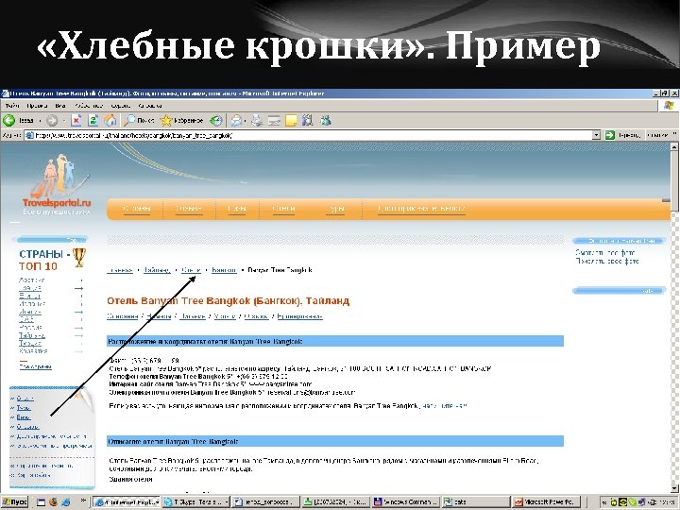Click the first breadcrumb link Главная
Image resolution: width=680 pixels, height=510 pixels.
[120, 270]
